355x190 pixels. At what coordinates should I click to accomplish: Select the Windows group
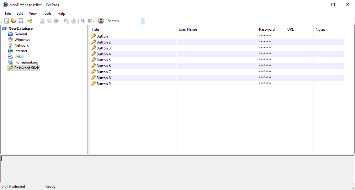[22, 40]
